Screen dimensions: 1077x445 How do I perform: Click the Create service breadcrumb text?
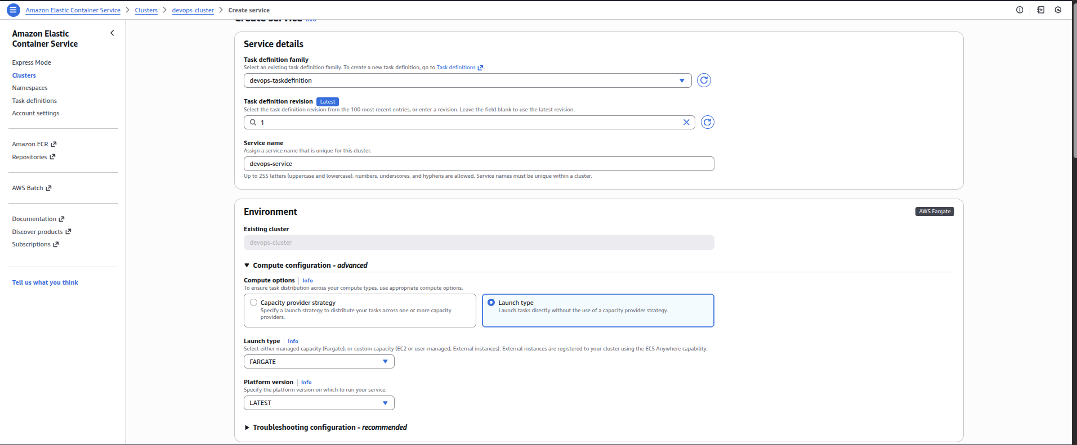(x=249, y=10)
